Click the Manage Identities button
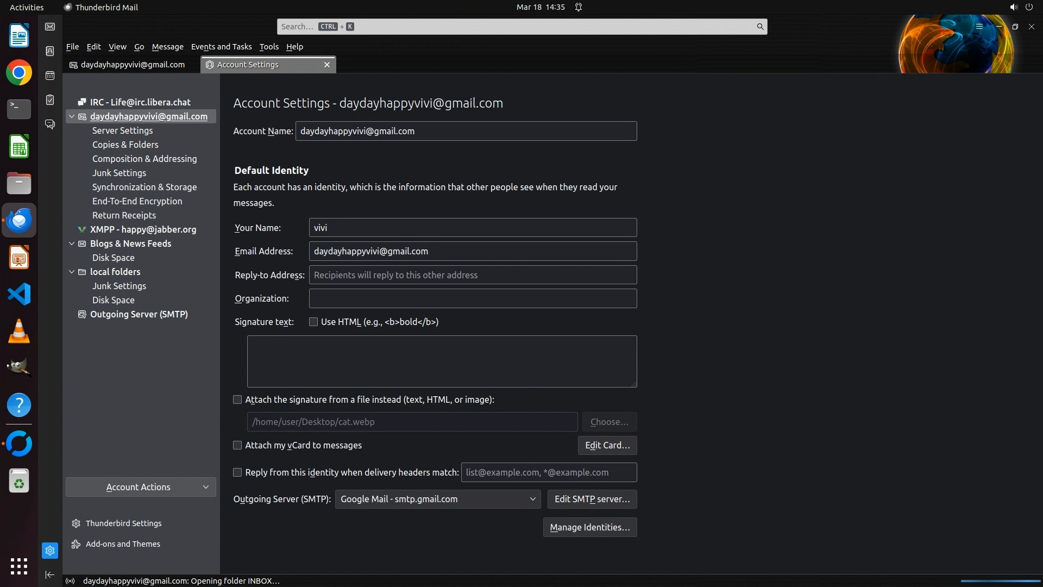The width and height of the screenshot is (1043, 587). coord(590,527)
